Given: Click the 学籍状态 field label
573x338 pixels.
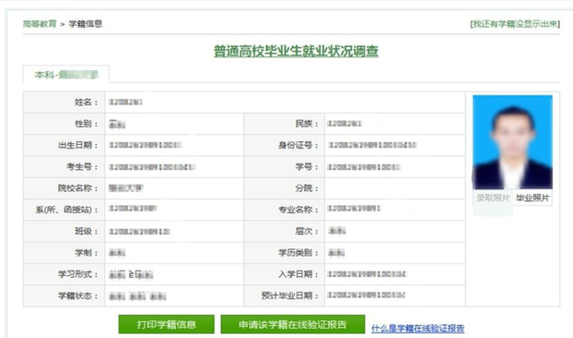Looking at the screenshot, I should tap(79, 296).
